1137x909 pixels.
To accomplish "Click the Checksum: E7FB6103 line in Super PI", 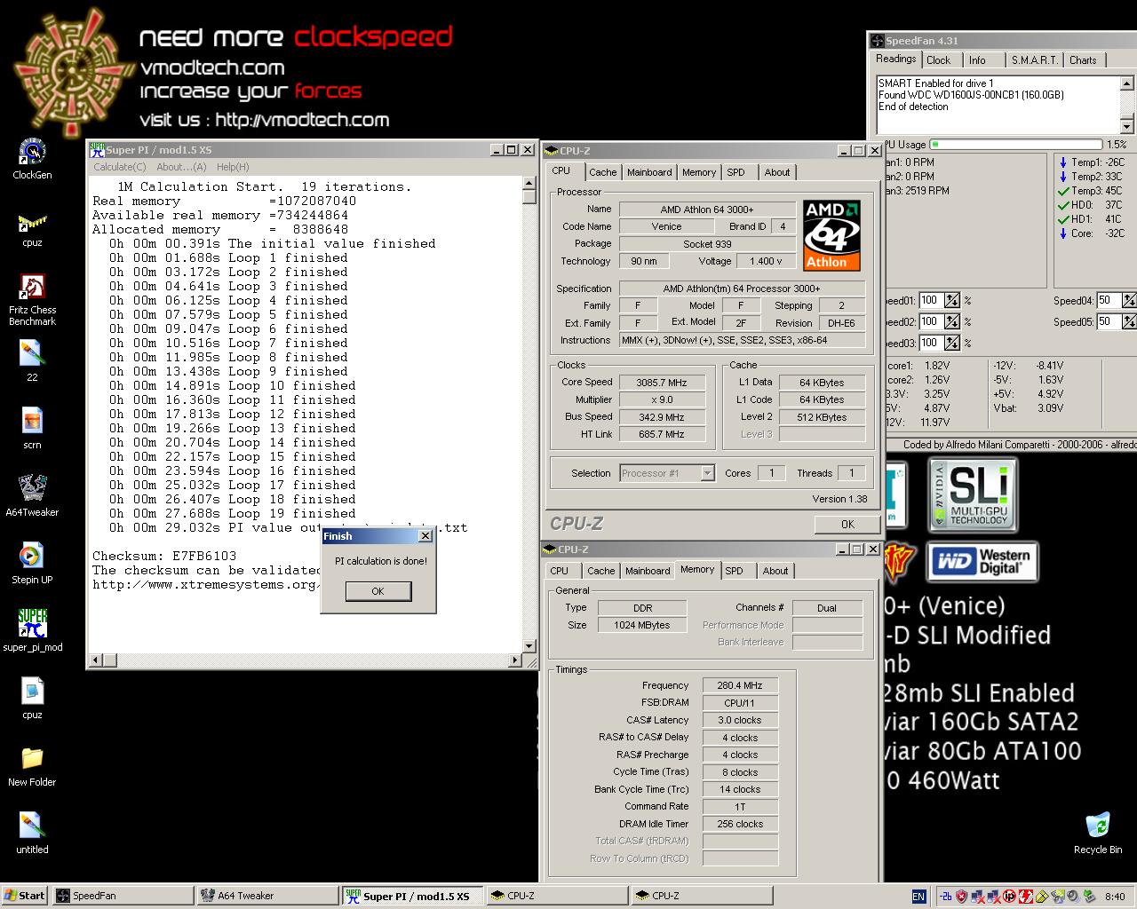I will 164,557.
